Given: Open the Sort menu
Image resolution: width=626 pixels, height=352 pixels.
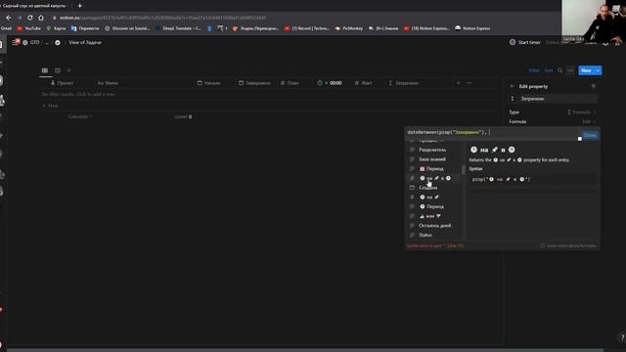Looking at the screenshot, I should [549, 70].
